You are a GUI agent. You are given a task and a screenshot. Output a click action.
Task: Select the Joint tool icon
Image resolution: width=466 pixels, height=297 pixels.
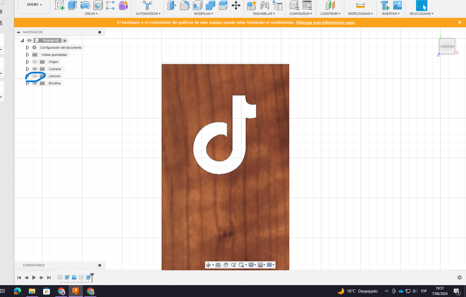[x=265, y=5]
